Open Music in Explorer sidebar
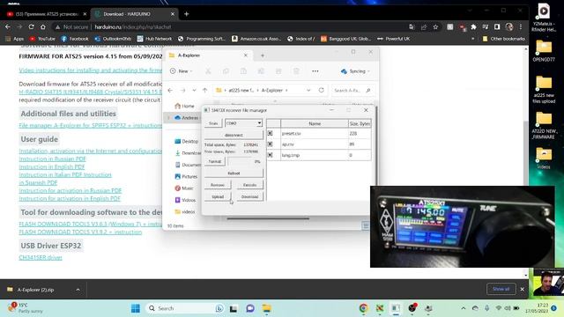The width and height of the screenshot is (564, 317). [184, 188]
